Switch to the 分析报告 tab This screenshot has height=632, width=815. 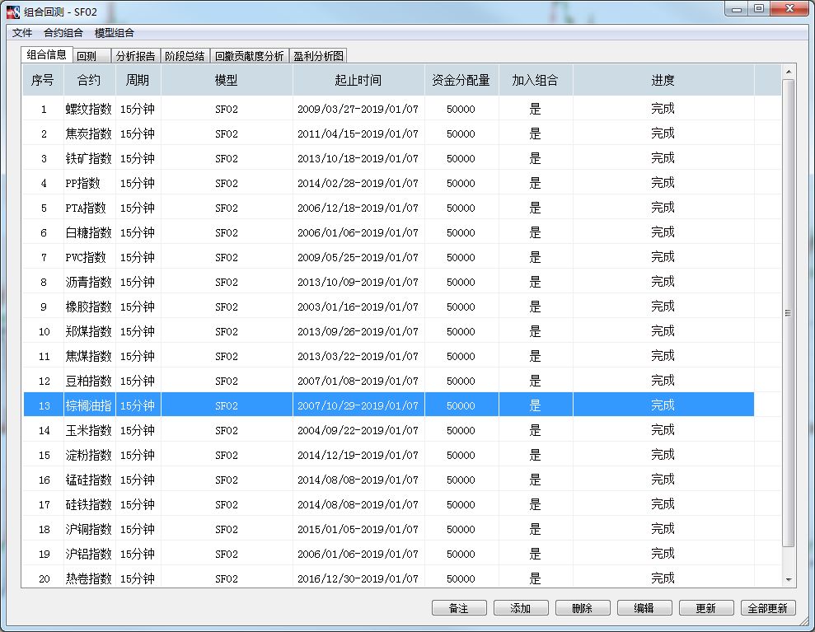pyautogui.click(x=135, y=56)
